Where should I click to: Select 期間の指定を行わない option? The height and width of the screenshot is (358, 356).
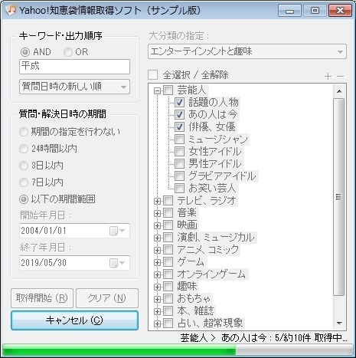point(24,132)
